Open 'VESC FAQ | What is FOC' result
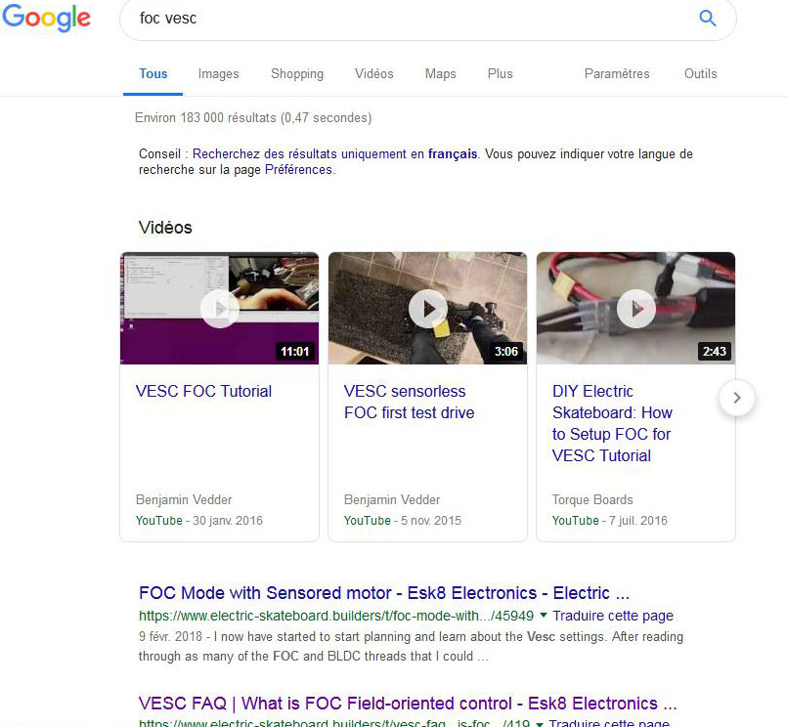 [x=408, y=703]
